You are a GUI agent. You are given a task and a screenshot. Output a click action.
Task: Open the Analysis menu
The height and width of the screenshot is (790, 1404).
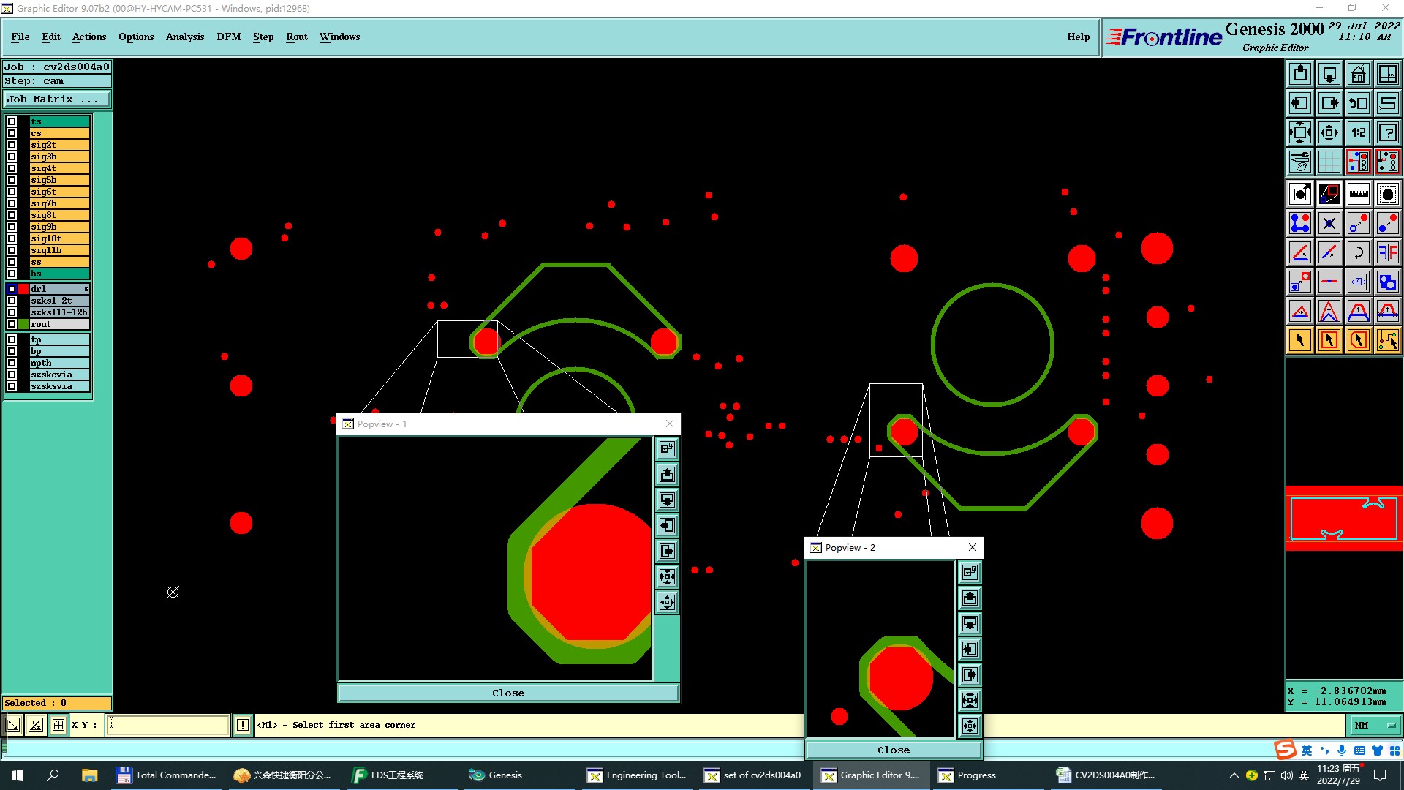pos(184,37)
